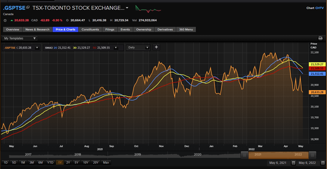This screenshot has width=327, height=169.
Task: Click the CHTV link
Action: click(x=320, y=8)
